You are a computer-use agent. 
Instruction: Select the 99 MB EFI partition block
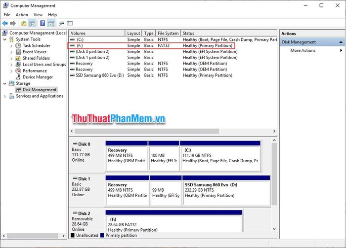click(x=166, y=191)
